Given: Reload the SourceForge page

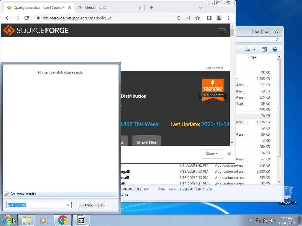Looking at the screenshot, I should pos(27,18).
